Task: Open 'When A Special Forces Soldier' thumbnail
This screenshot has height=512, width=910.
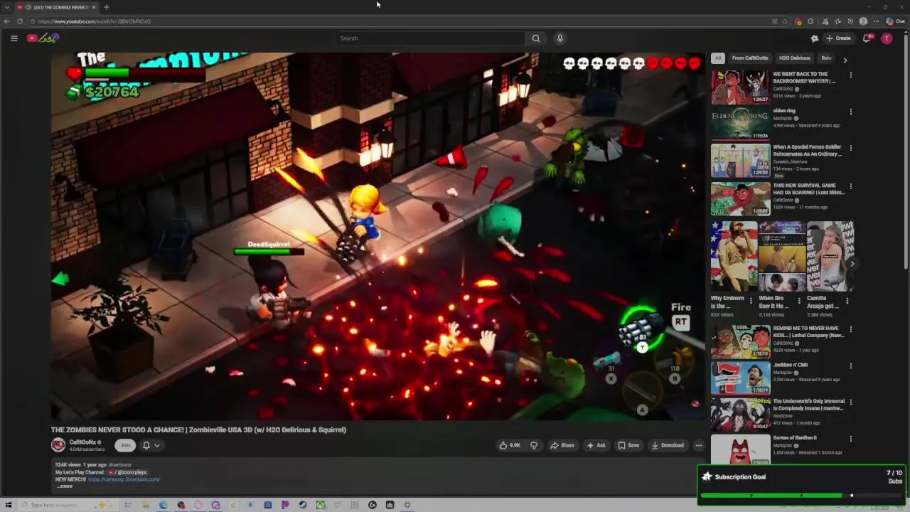Action: point(740,161)
